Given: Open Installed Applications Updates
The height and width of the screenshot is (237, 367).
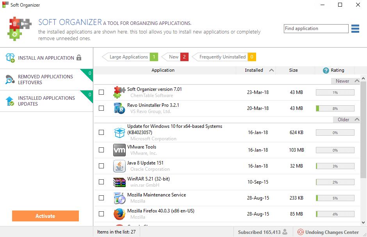Looking at the screenshot, I should [x=46, y=101].
